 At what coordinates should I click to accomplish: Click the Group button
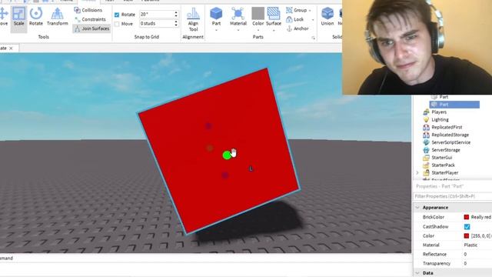[x=296, y=10]
